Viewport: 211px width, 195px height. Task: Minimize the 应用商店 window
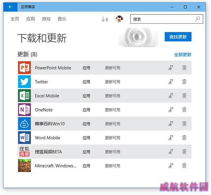(x=172, y=7)
